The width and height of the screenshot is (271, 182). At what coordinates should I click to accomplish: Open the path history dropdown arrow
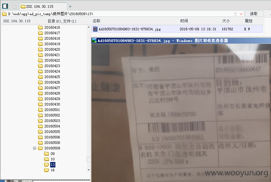click(x=241, y=14)
